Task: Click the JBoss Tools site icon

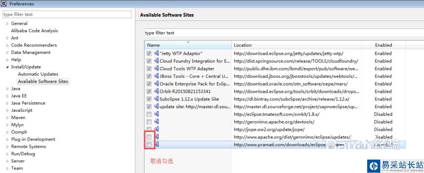Action: click(156, 76)
